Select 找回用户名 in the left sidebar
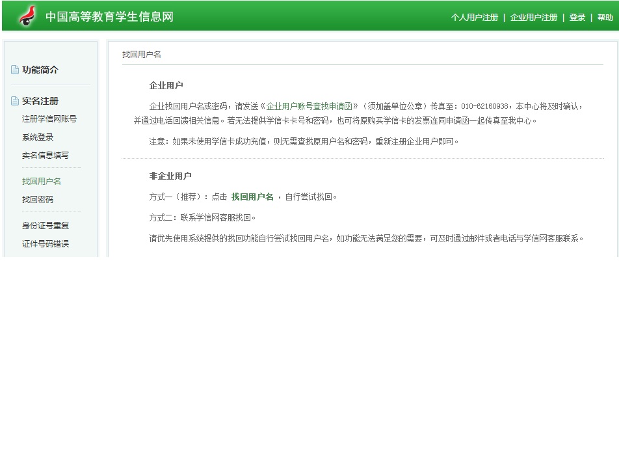Viewport: 619px width, 453px height. coord(42,182)
